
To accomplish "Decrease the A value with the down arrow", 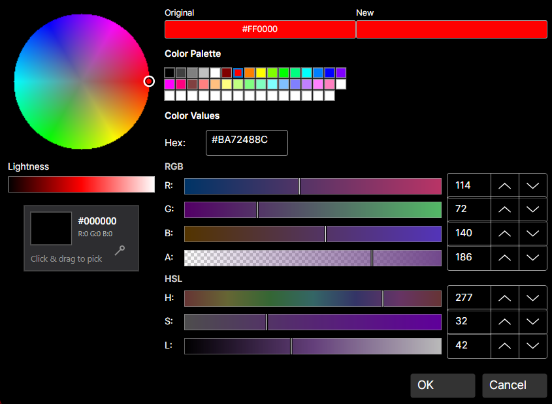I will pyautogui.click(x=532, y=257).
